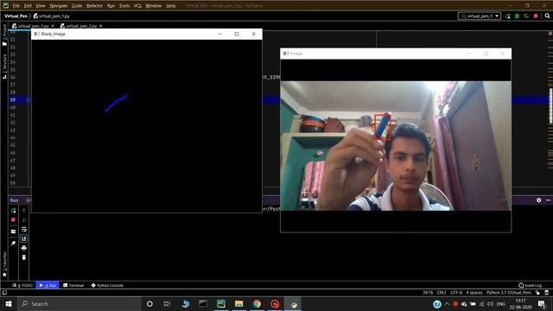The image size is (553, 311).
Task: Open the File menu
Action: coord(16,6)
